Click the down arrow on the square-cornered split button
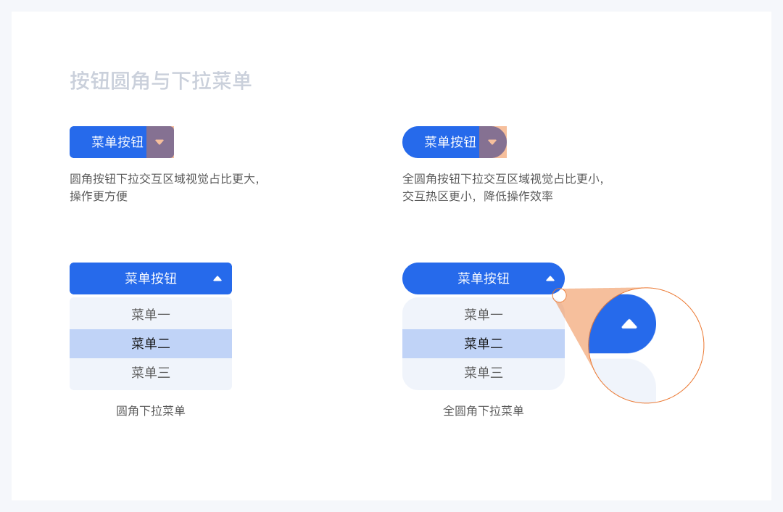This screenshot has width=783, height=512. [159, 142]
